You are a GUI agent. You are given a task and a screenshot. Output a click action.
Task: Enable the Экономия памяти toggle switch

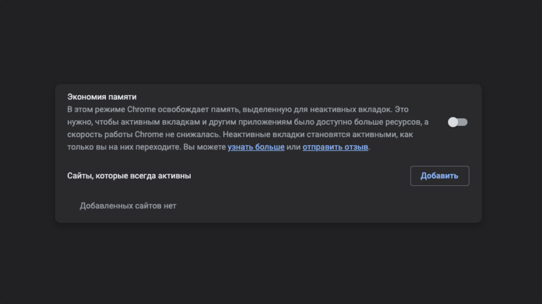click(458, 122)
